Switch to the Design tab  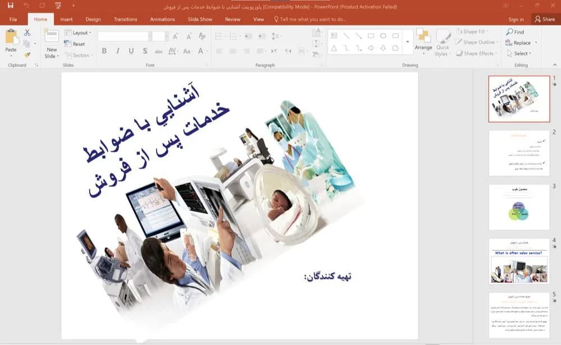click(x=93, y=19)
